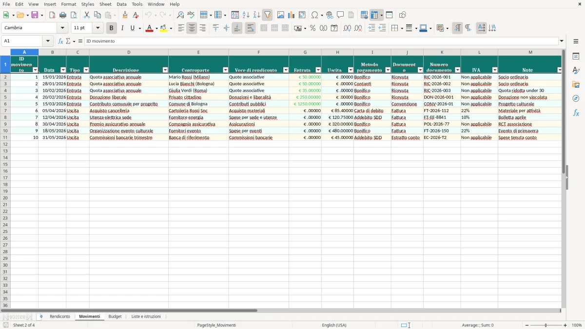This screenshot has height=329, width=585.
Task: Open the IVA column filter dropdown
Action: (x=495, y=70)
